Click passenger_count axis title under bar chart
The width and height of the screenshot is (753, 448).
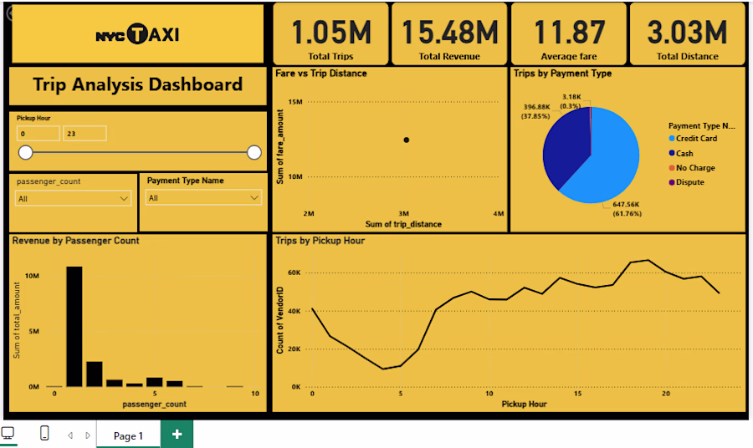click(x=154, y=404)
